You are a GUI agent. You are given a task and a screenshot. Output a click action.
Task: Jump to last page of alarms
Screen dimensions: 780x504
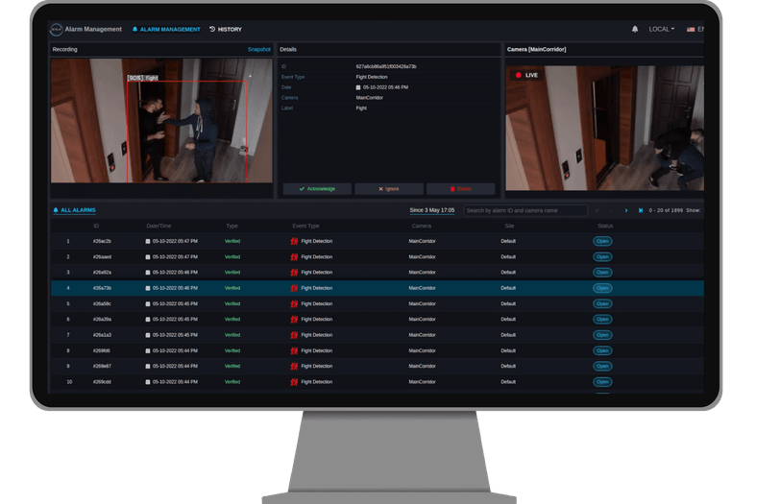click(x=641, y=210)
